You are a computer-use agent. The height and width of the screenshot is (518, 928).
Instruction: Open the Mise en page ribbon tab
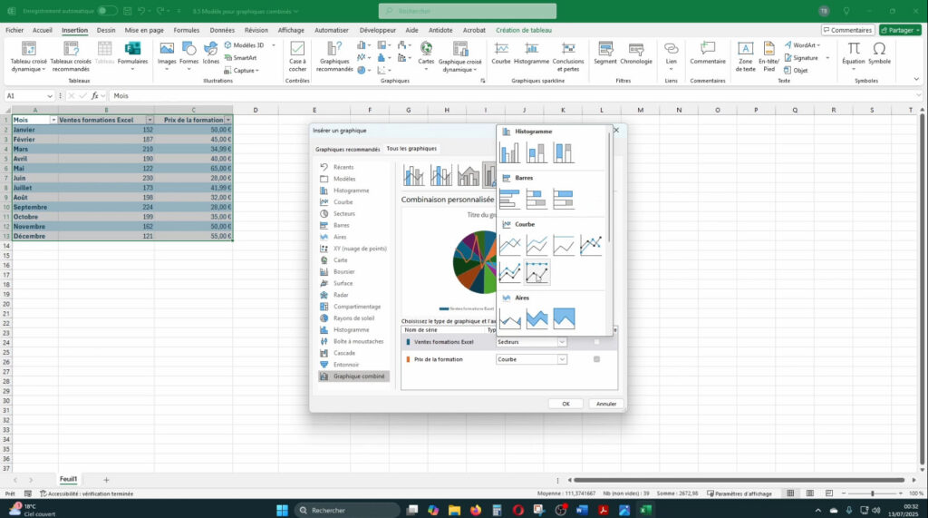pyautogui.click(x=144, y=30)
